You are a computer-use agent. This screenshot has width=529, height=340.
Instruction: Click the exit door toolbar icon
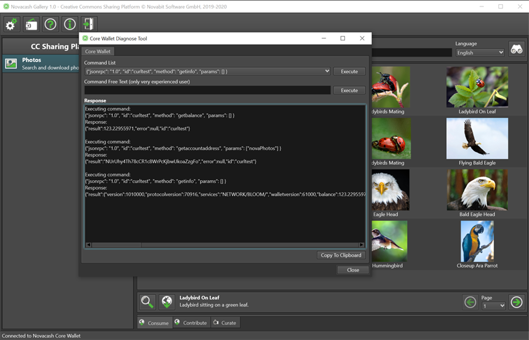pos(89,24)
